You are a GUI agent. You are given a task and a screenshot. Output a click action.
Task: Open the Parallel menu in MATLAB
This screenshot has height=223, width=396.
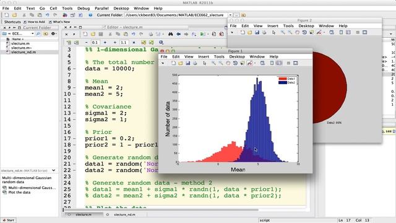[101, 8]
